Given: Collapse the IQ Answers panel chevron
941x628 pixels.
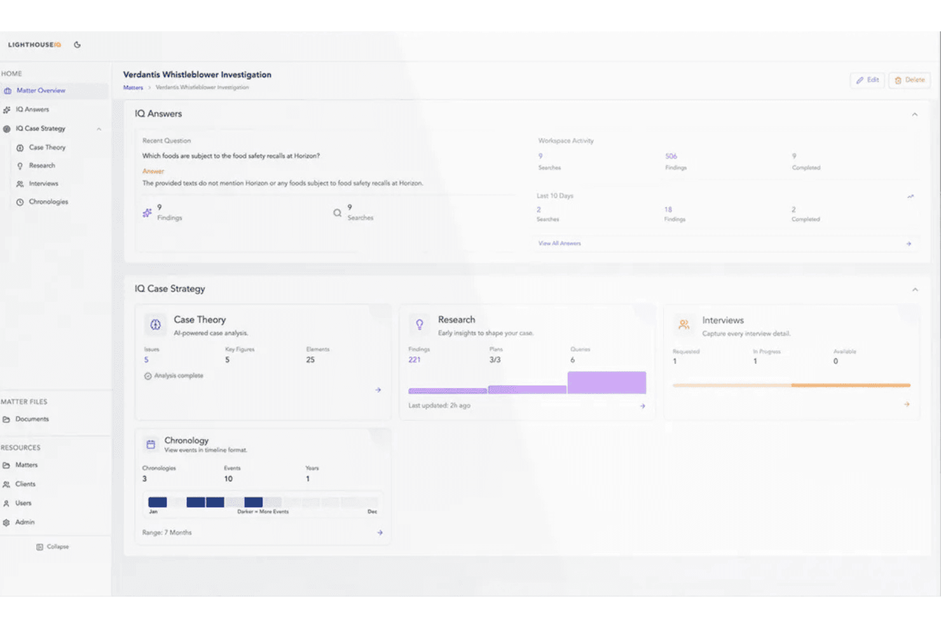Looking at the screenshot, I should (915, 115).
